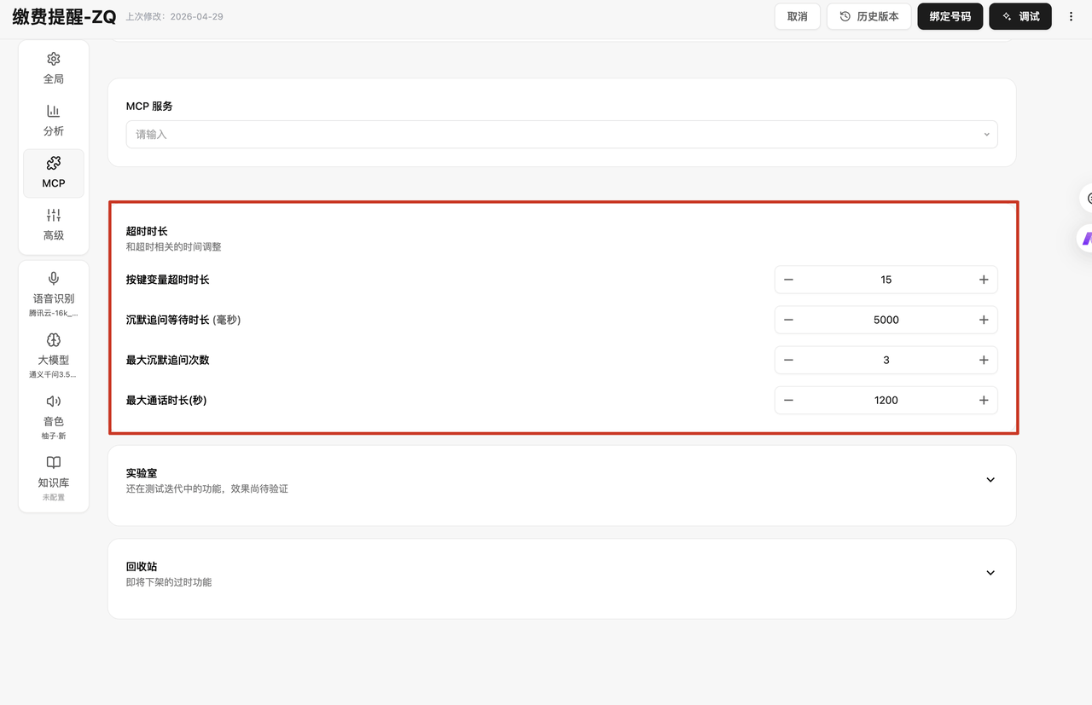The height and width of the screenshot is (705, 1092).
Task: Decrease 最大通话时长 value
Action: (x=788, y=400)
